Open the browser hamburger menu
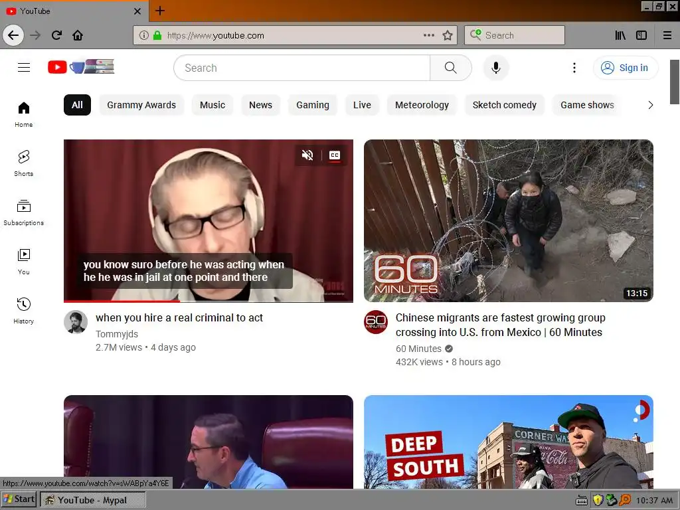Viewport: 680px width, 510px height. (x=667, y=36)
